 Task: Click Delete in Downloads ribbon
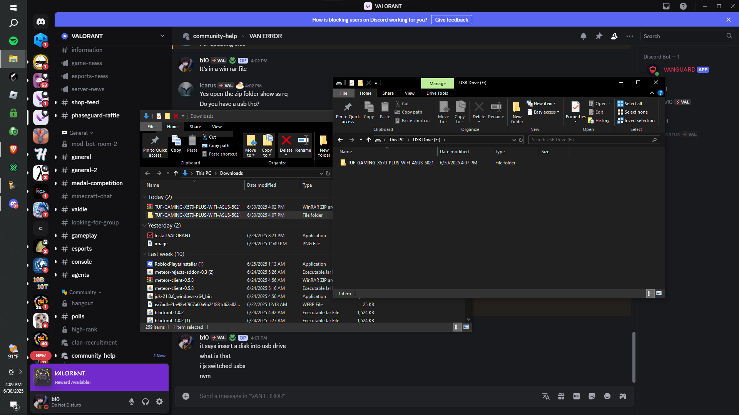(x=286, y=145)
